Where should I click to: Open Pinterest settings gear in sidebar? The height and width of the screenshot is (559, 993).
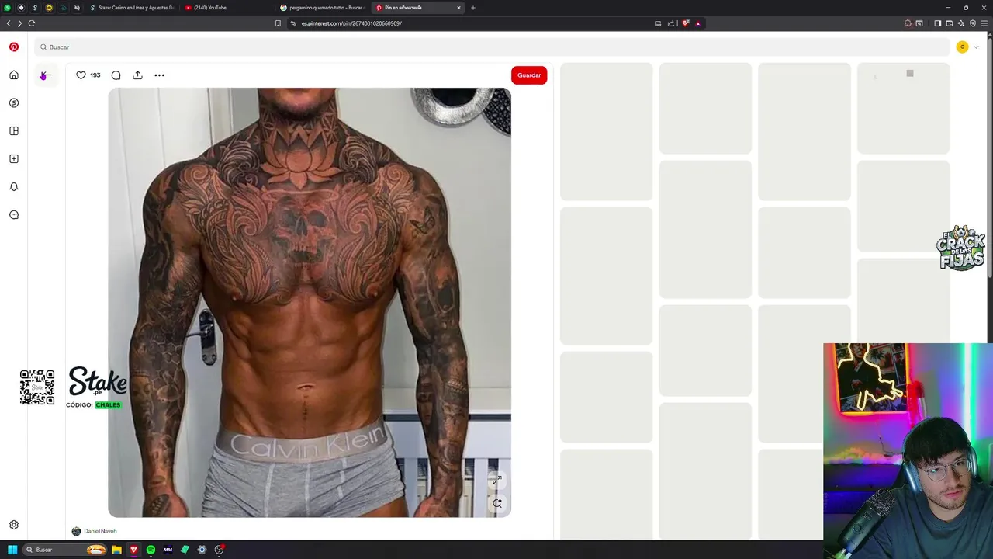point(14,525)
